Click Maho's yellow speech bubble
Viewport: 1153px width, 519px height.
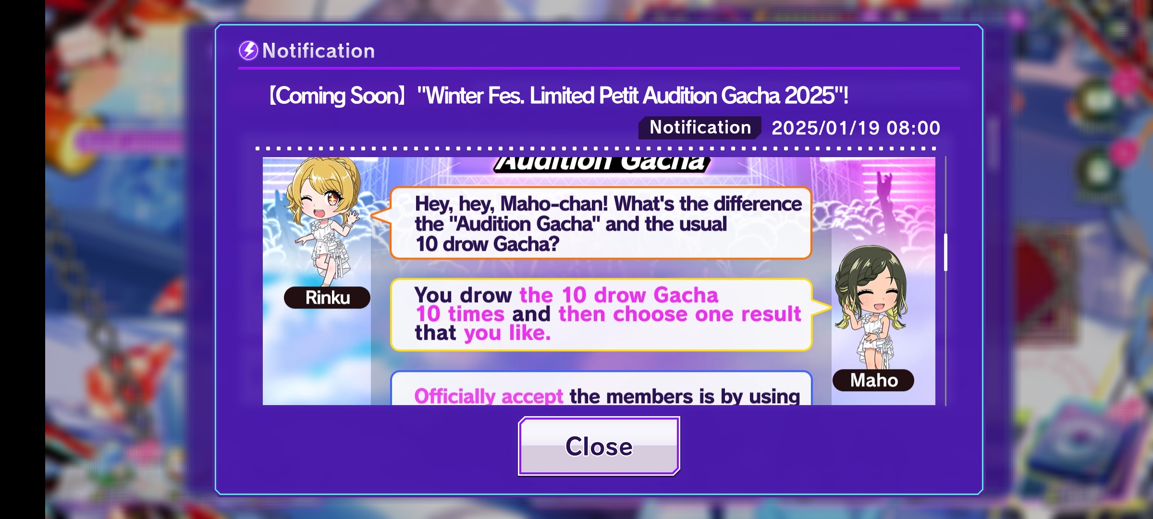pyautogui.click(x=601, y=314)
